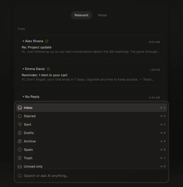Screen dimensions: 183x187
Task: Click the ⌘ 5 shortcut hint
Action: (x=163, y=141)
